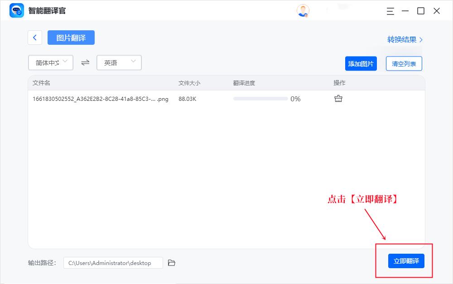
Task: Click the user avatar in title bar
Action: [303, 11]
